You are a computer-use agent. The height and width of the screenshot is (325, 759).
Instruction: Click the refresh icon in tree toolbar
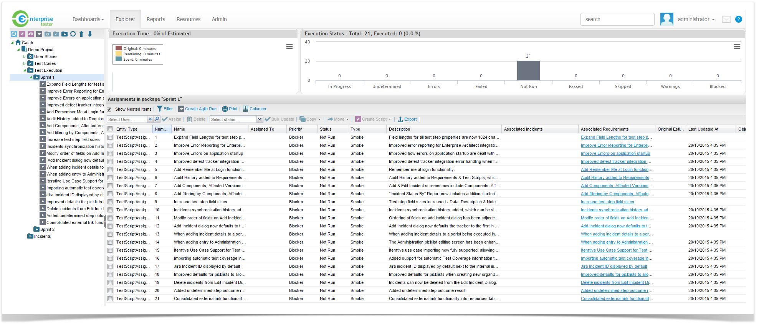[73, 34]
